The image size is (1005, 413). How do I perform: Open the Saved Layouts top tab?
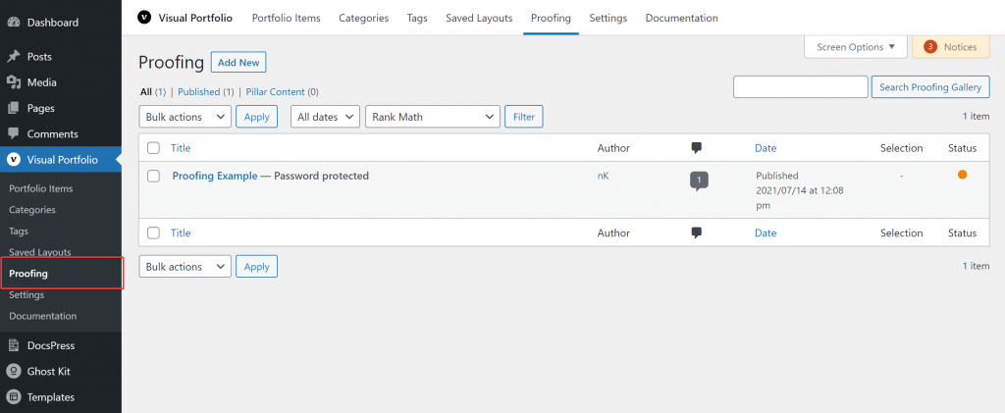coord(479,18)
